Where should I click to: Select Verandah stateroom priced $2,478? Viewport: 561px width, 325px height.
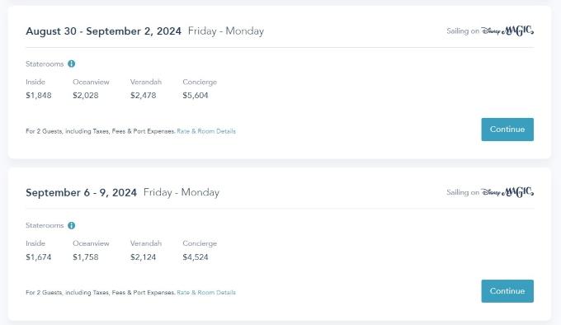(146, 88)
